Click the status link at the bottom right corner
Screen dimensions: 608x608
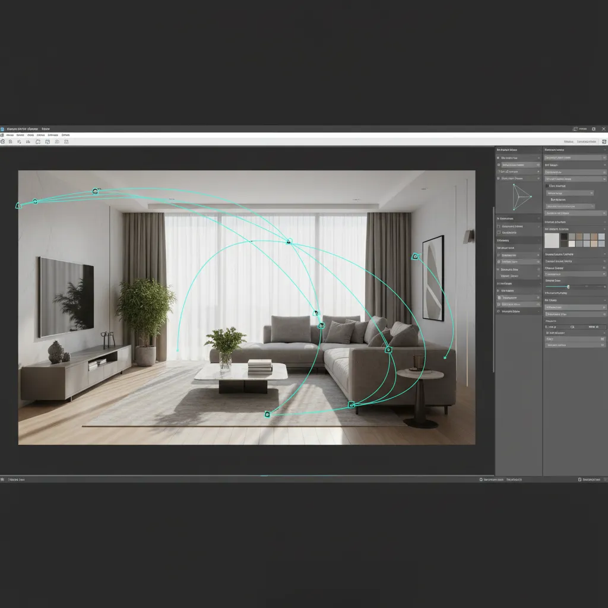coord(588,479)
